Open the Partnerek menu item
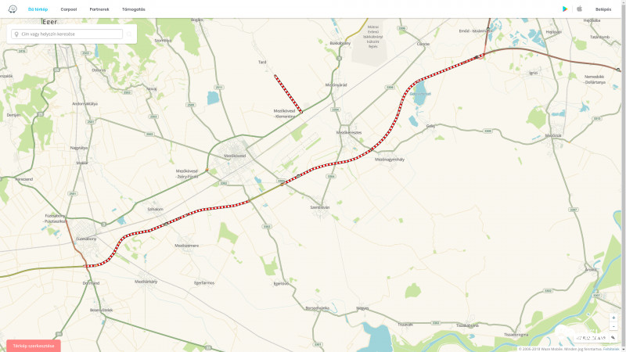Screen dimensions: 626x352 point(99,9)
